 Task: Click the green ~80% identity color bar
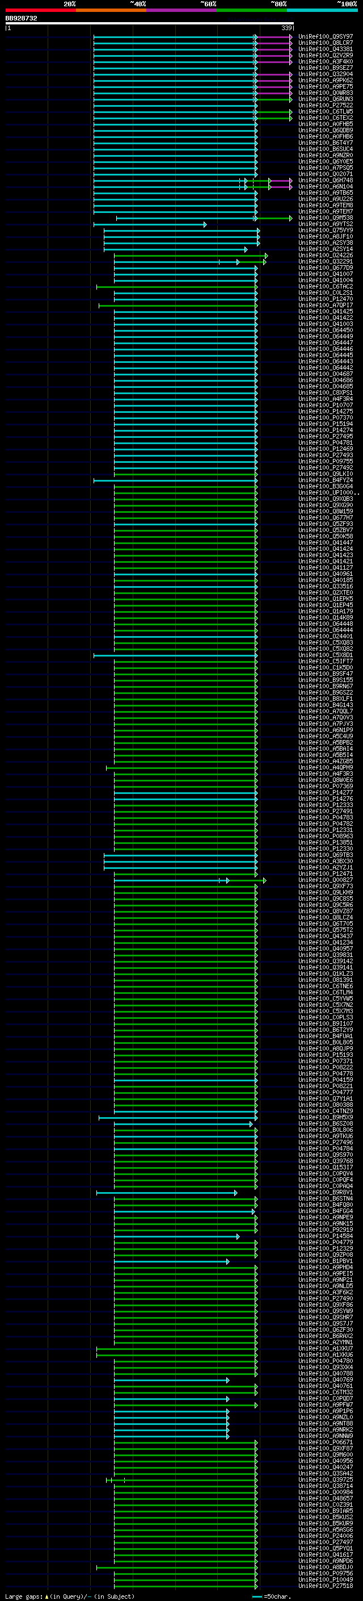click(252, 11)
